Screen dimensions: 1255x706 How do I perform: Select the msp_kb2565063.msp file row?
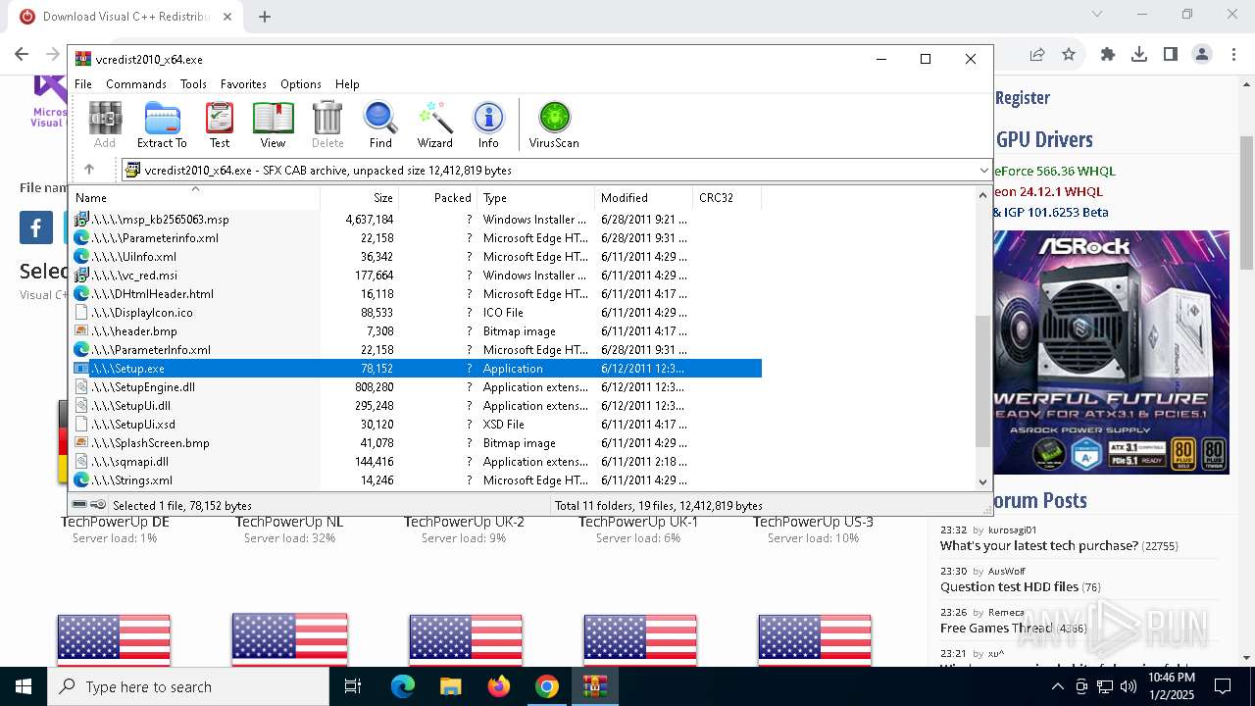pyautogui.click(x=417, y=220)
